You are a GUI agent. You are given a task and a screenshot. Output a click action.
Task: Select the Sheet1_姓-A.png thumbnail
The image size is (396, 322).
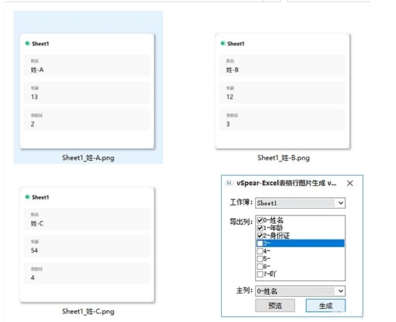[87, 91]
